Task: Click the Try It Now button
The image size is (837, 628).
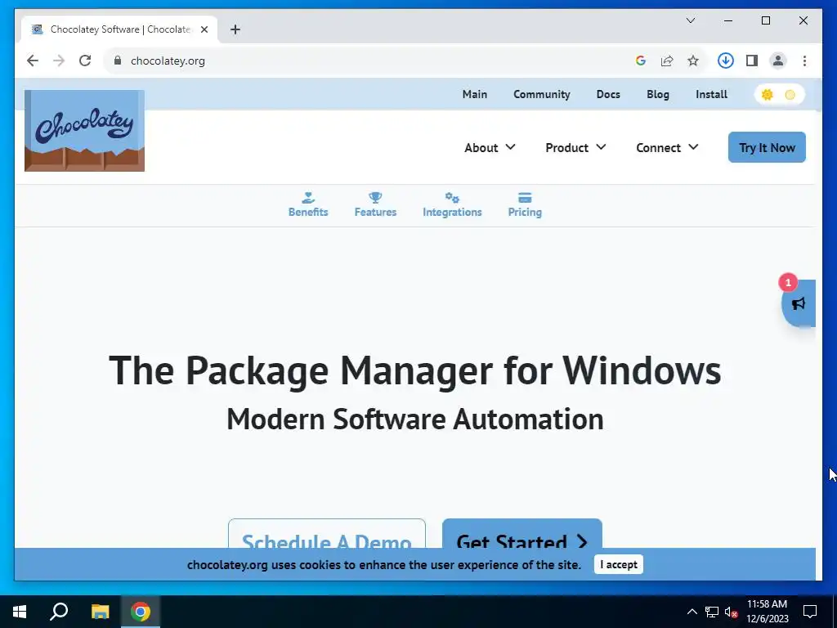Action: [767, 147]
